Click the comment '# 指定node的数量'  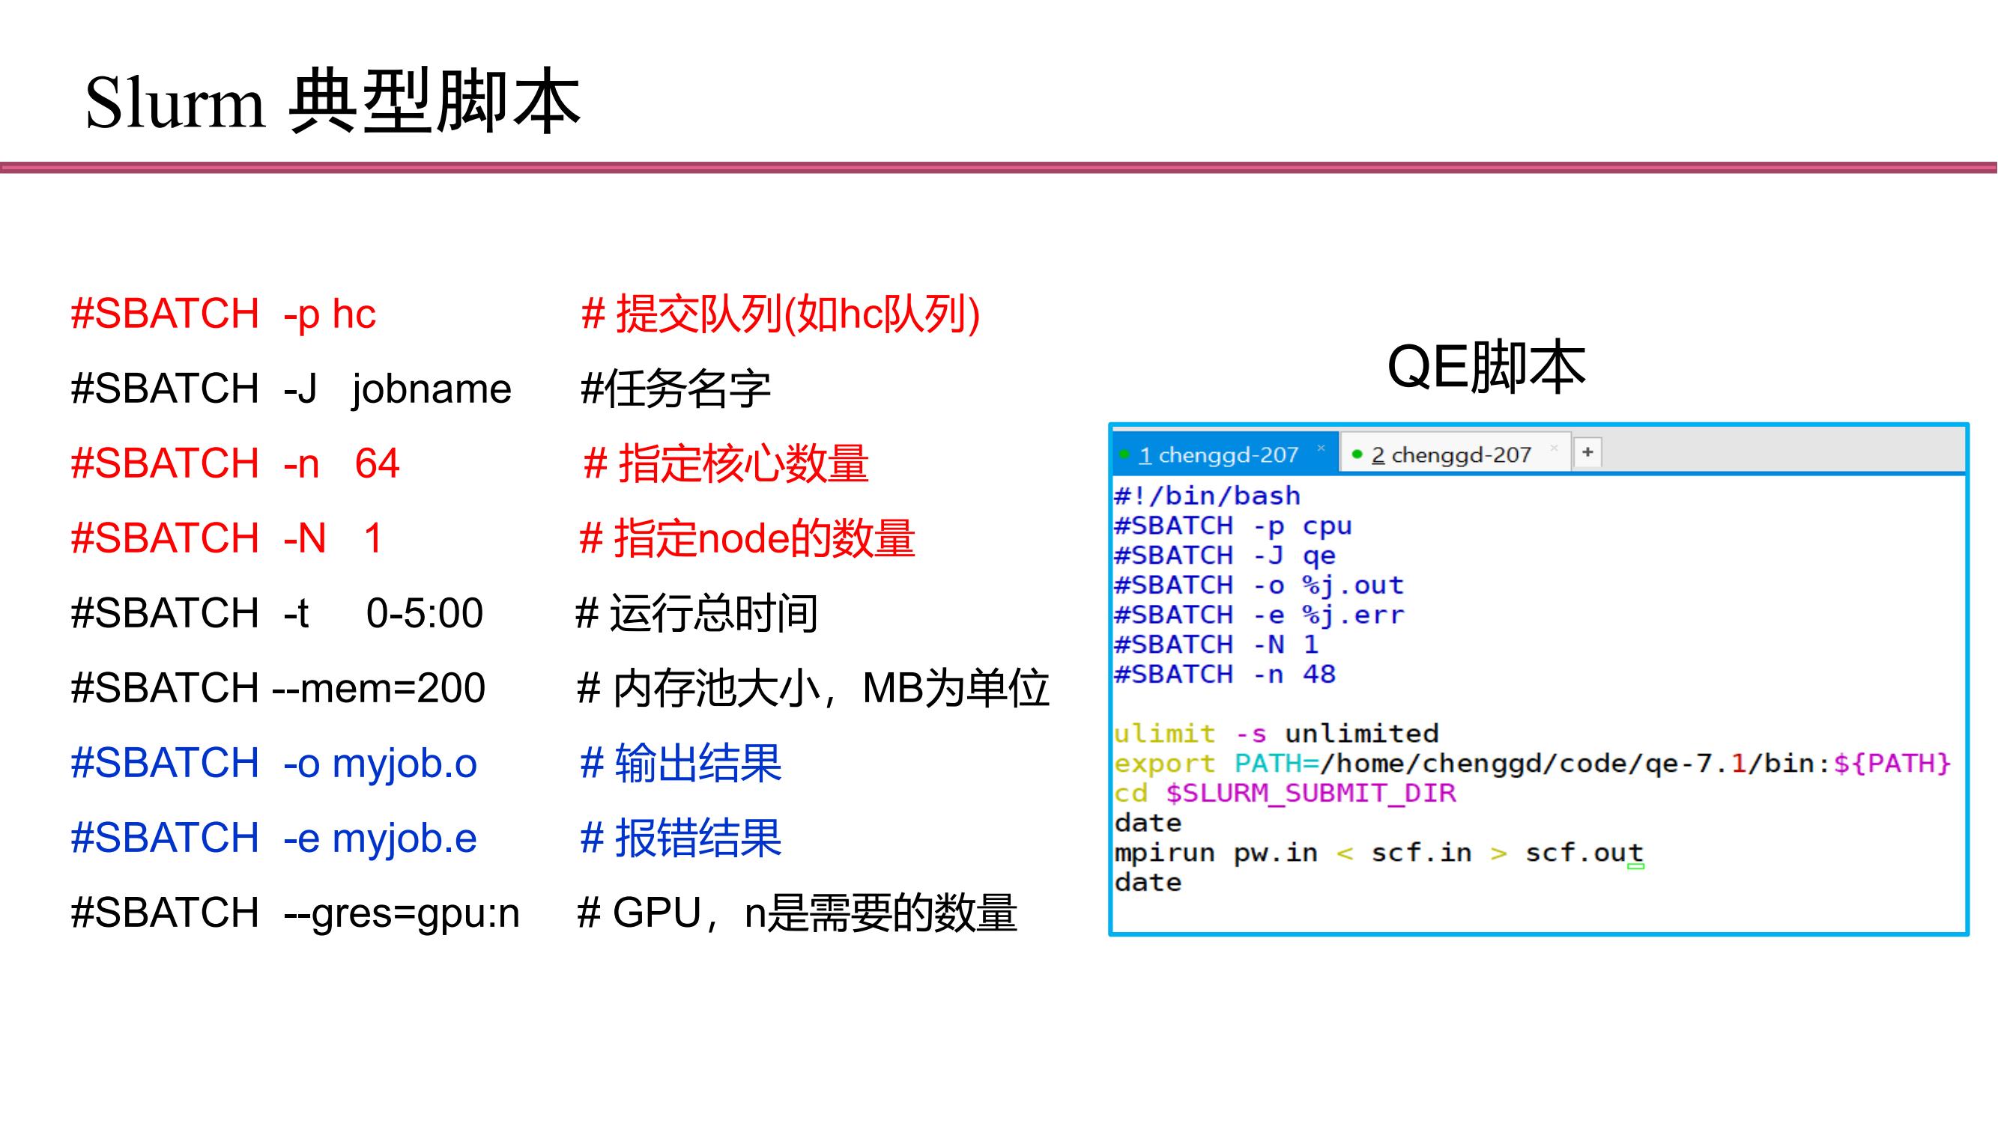tap(748, 538)
